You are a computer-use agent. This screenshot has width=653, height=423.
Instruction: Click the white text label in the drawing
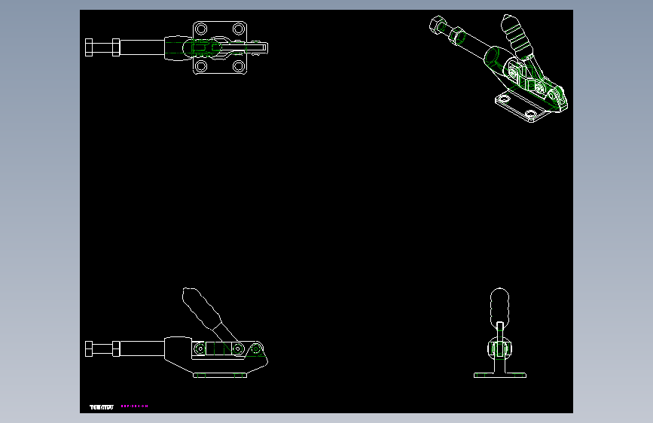[x=102, y=406]
